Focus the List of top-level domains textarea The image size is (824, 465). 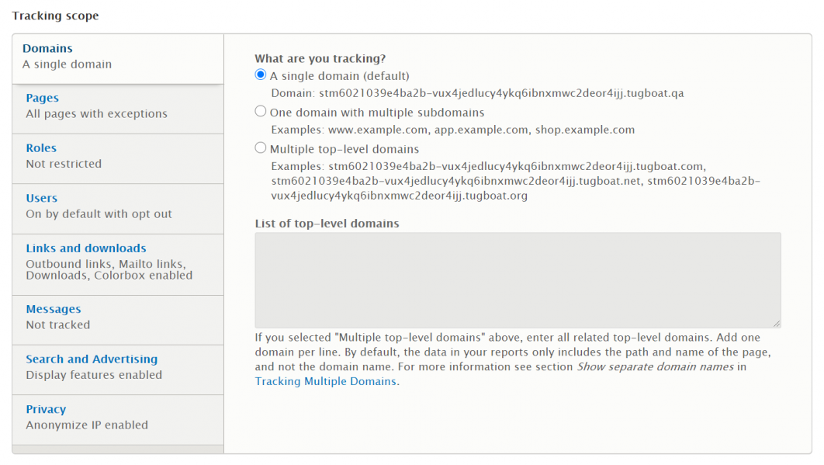517,279
